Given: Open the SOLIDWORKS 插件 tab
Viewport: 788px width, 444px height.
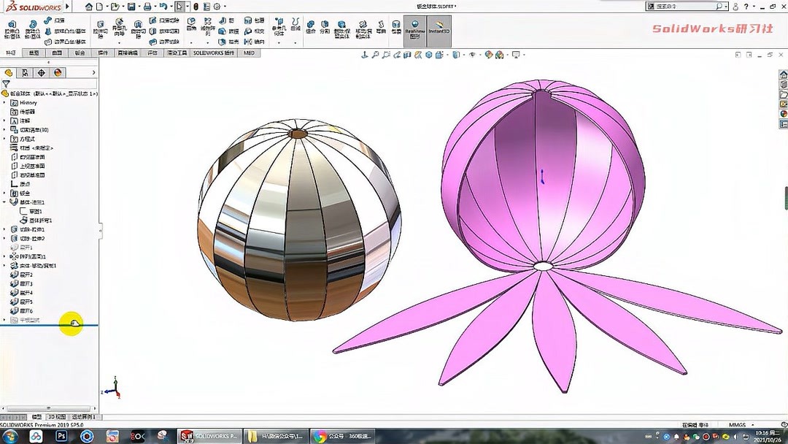Looking at the screenshot, I should pyautogui.click(x=215, y=52).
